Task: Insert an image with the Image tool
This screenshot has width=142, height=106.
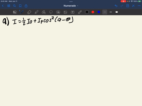Action: 65,12
